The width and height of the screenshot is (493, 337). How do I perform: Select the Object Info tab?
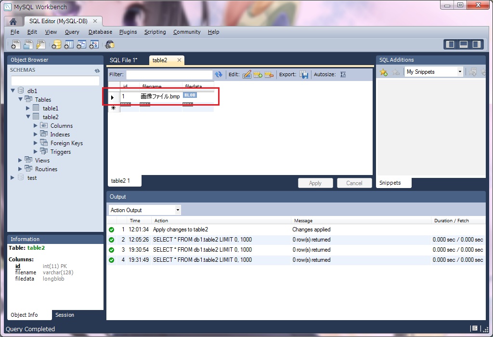point(24,315)
